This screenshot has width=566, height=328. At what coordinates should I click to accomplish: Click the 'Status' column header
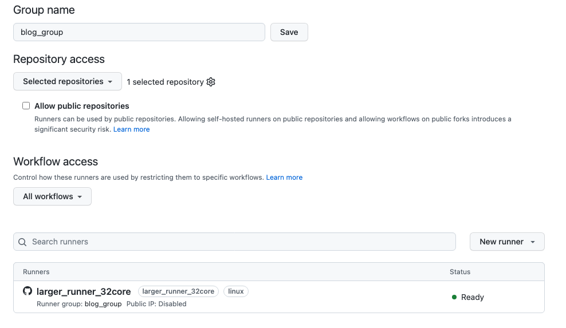pyautogui.click(x=460, y=272)
